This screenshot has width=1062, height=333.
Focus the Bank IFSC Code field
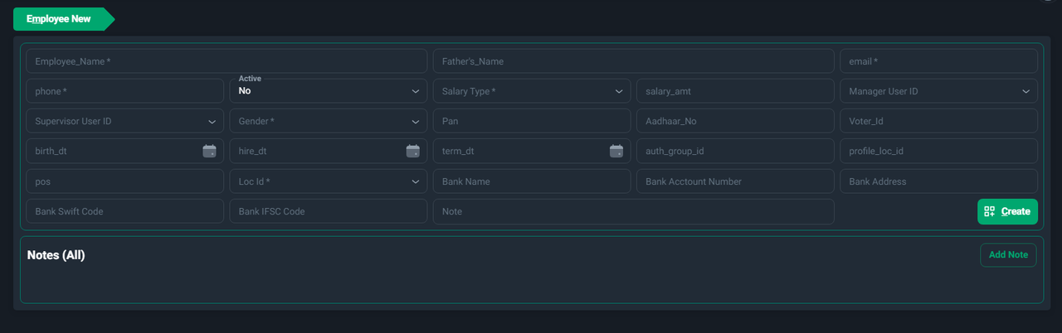[329, 211]
